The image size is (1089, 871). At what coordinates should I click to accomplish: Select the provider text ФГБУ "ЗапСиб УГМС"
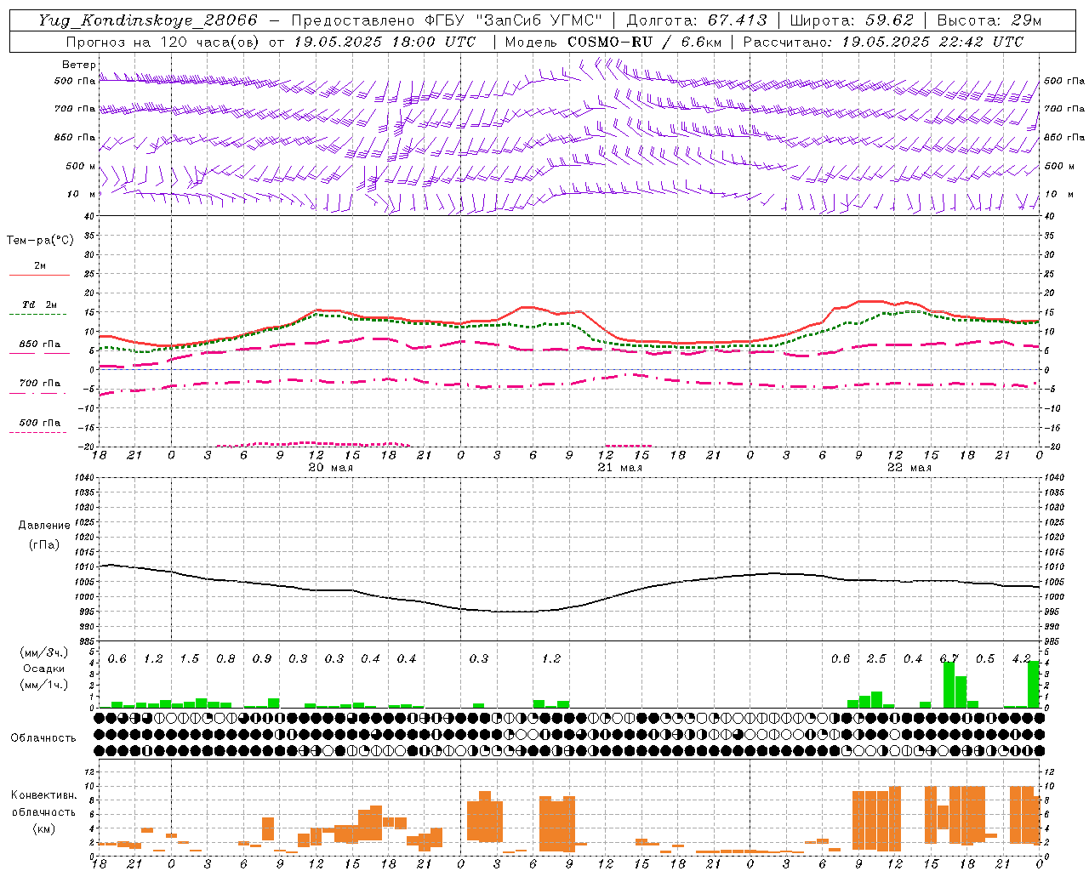click(513, 20)
